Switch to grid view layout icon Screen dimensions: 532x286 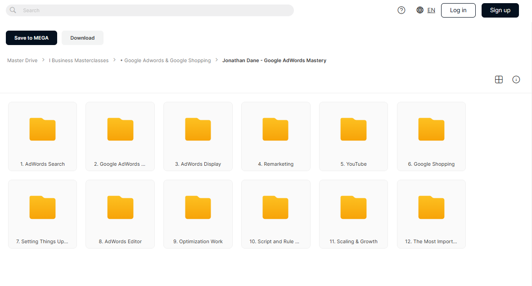coord(499,79)
